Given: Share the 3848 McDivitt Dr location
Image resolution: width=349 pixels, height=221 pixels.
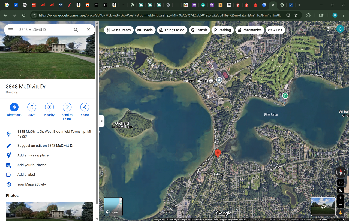Looking at the screenshot, I should 85,107.
